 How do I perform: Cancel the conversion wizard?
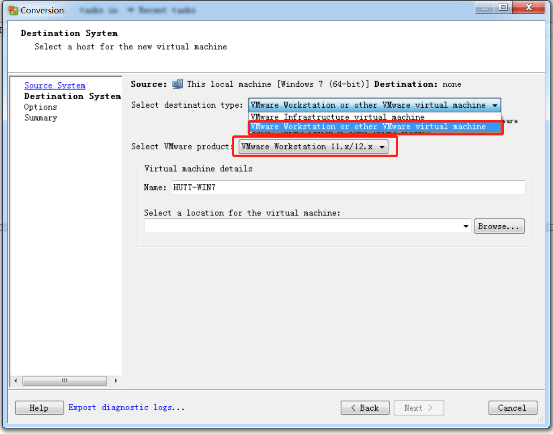pos(513,408)
